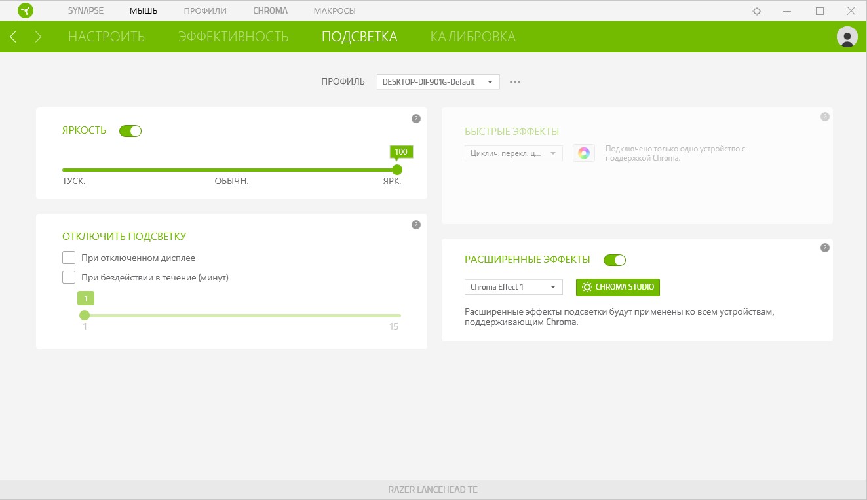
Task: Open the settings gear
Action: click(x=757, y=11)
